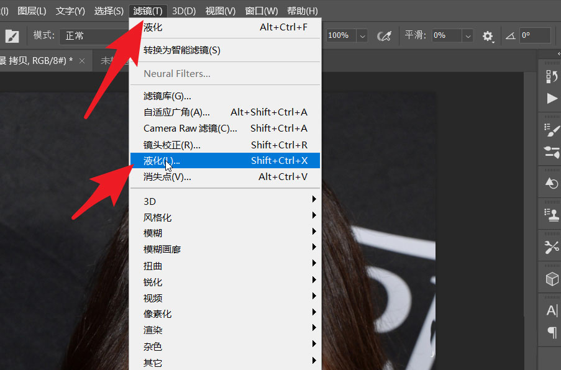Open the 选择(S) menu
Screen dimensions: 561x370
pos(109,11)
